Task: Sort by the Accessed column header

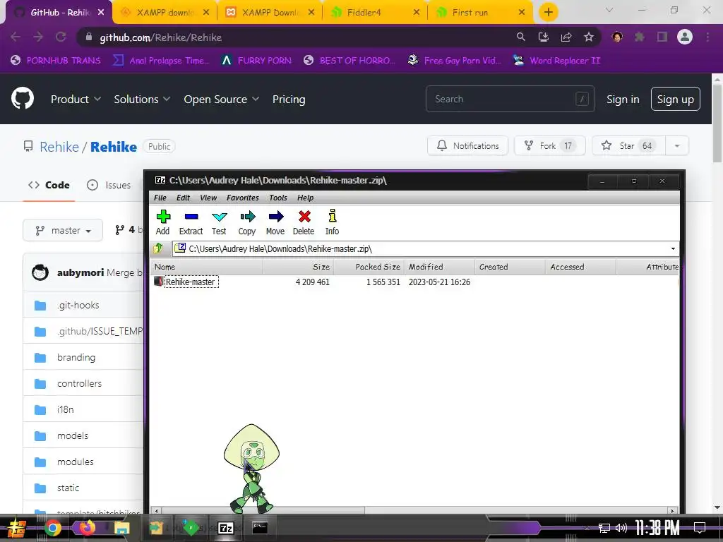Action: pos(580,267)
